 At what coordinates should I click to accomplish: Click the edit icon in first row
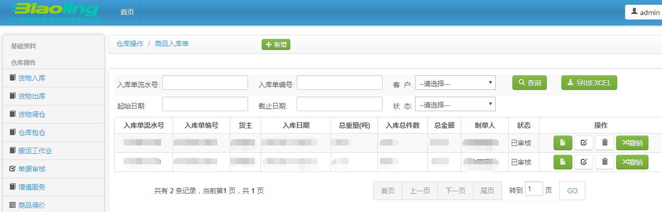coord(583,142)
